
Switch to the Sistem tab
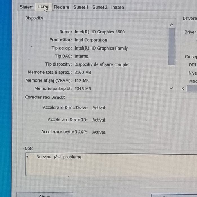tap(26, 7)
